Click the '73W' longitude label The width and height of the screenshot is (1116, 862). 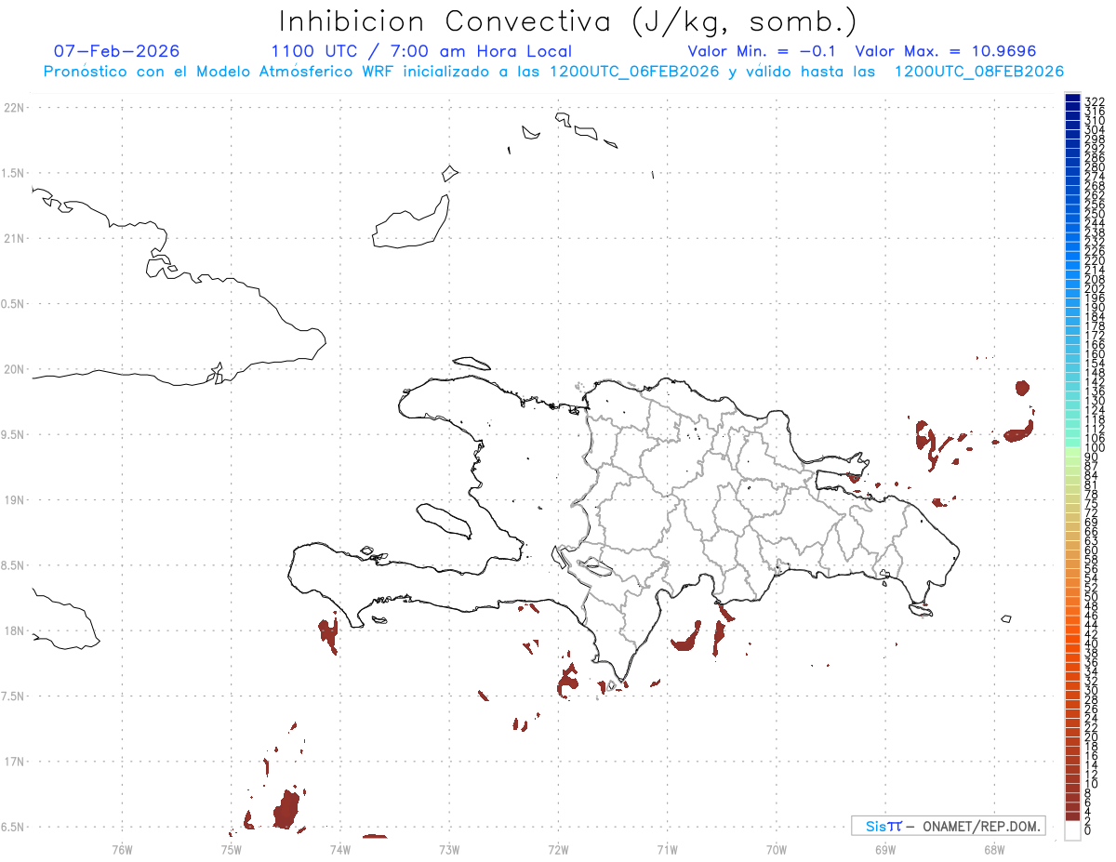click(449, 848)
